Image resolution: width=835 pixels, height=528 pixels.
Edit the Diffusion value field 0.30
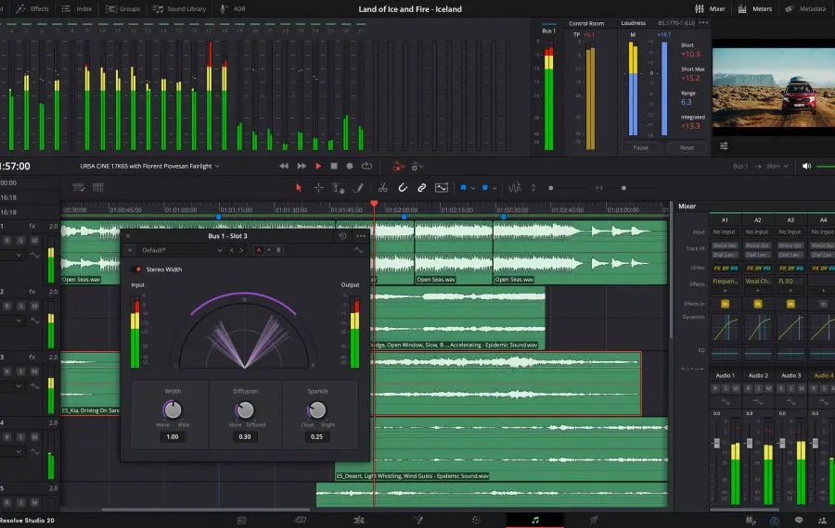point(245,436)
